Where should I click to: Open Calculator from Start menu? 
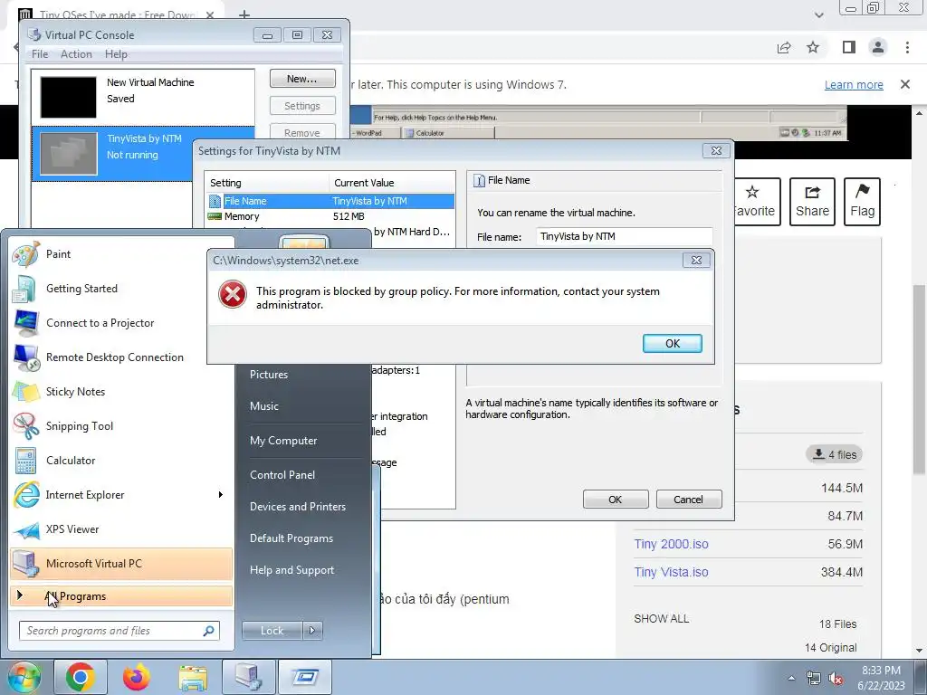121,461
